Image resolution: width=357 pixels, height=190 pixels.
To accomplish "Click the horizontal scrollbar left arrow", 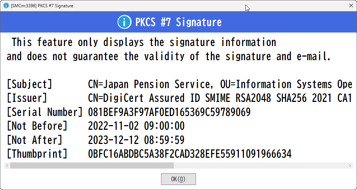I will tap(7, 165).
